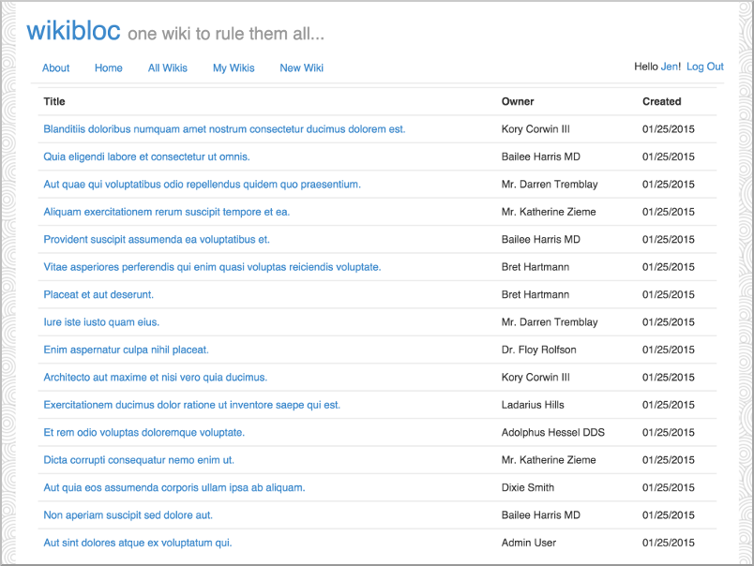Create a New Wiki from navigation
The height and width of the screenshot is (566, 754).
301,68
